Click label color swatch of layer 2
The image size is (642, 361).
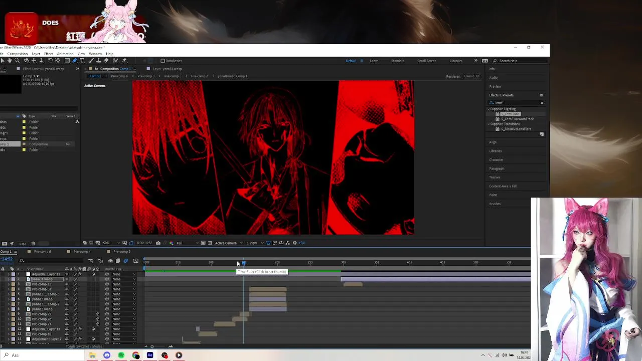pos(13,279)
